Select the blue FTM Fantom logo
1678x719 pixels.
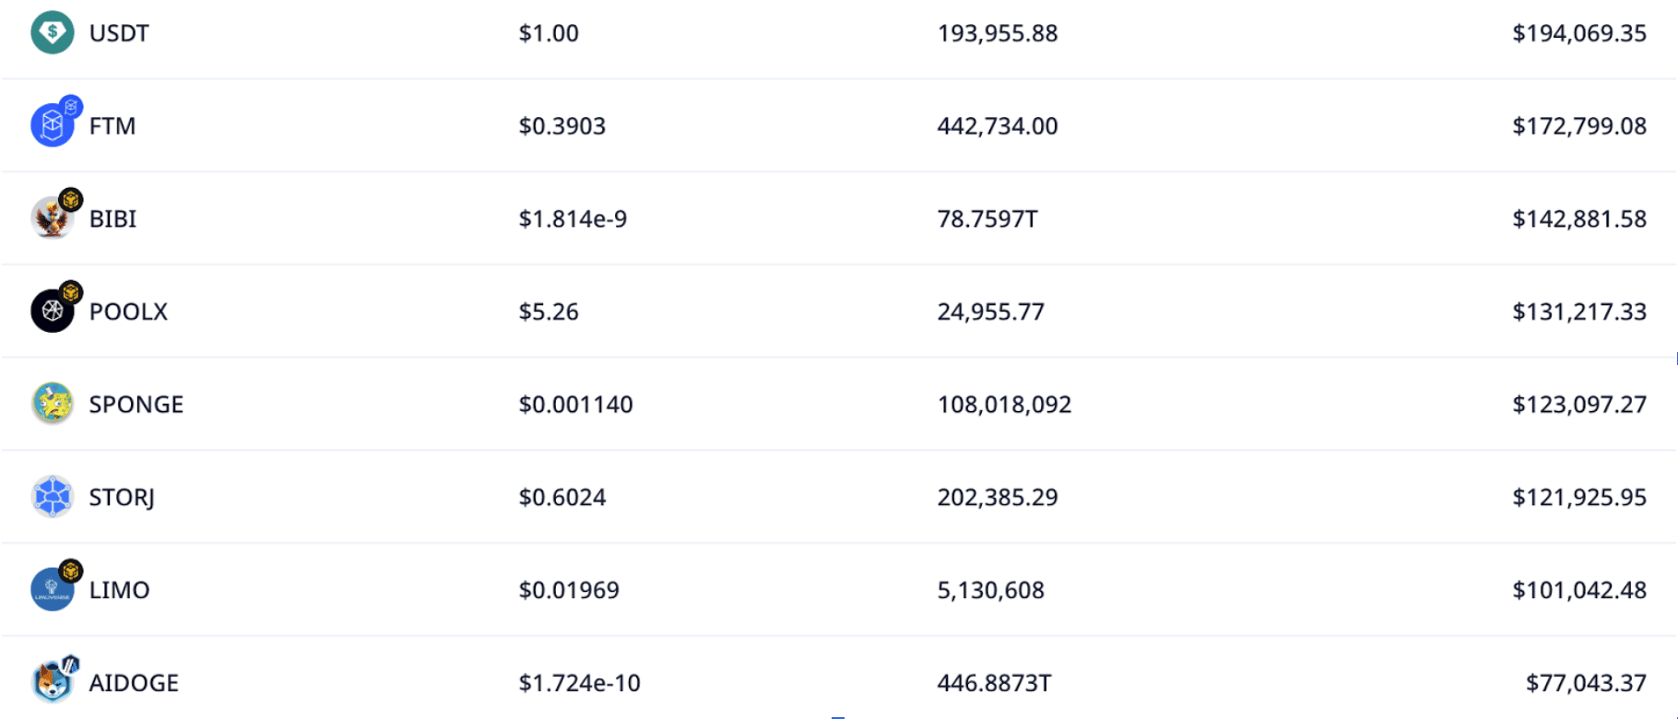click(x=53, y=124)
